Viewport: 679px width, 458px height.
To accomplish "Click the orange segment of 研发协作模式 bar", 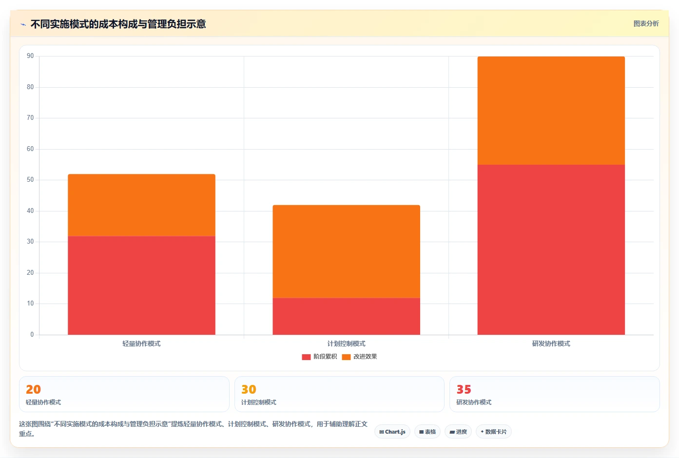I will [x=551, y=111].
